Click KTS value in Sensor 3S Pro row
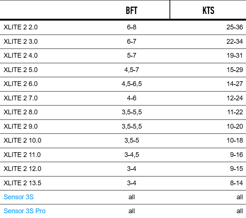This screenshot has height=218, width=246. coord(240,211)
